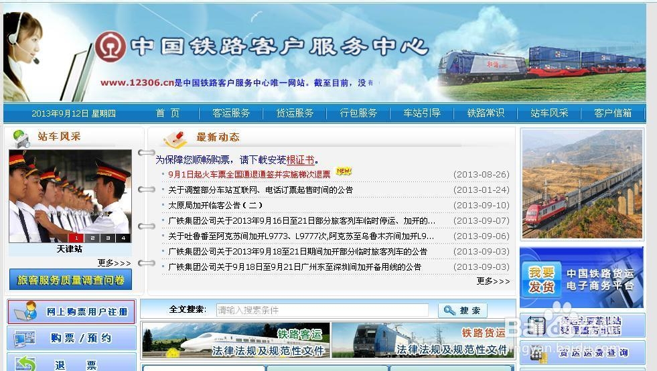Image resolution: width=657 pixels, height=371 pixels.
Task: Click the China Railway red logo
Action: [111, 46]
